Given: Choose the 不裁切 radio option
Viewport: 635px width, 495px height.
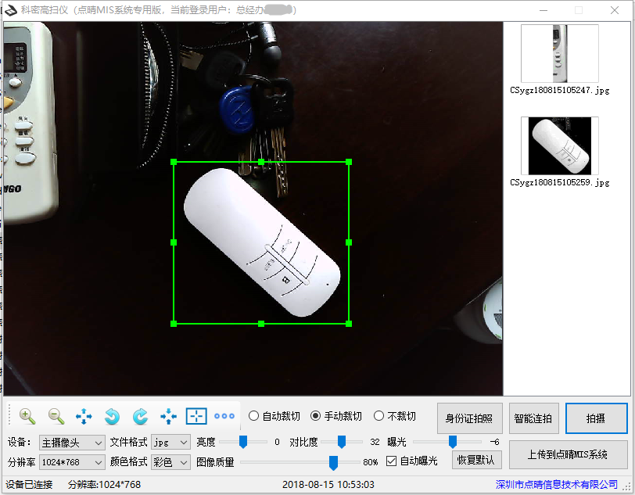Looking at the screenshot, I should [x=379, y=416].
